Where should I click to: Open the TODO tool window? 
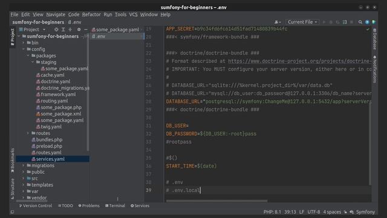65,206
